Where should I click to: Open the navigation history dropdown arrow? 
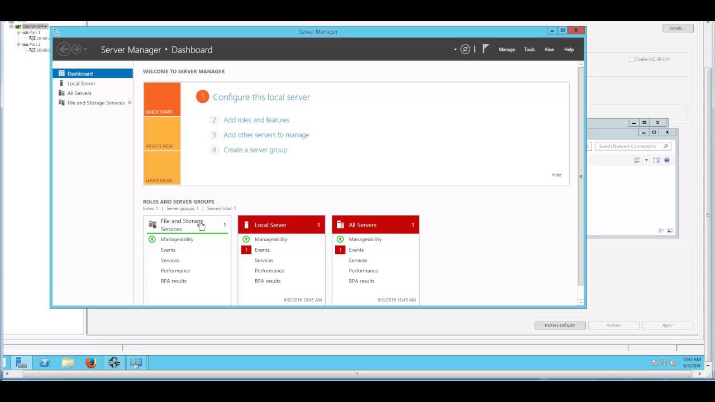[x=85, y=50]
